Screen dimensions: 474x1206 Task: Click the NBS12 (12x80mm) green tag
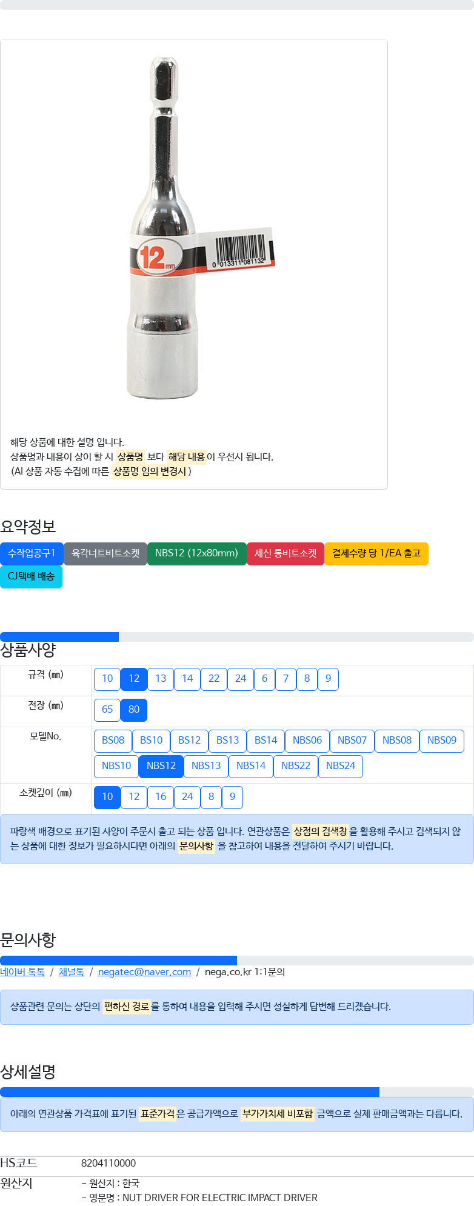(x=196, y=553)
